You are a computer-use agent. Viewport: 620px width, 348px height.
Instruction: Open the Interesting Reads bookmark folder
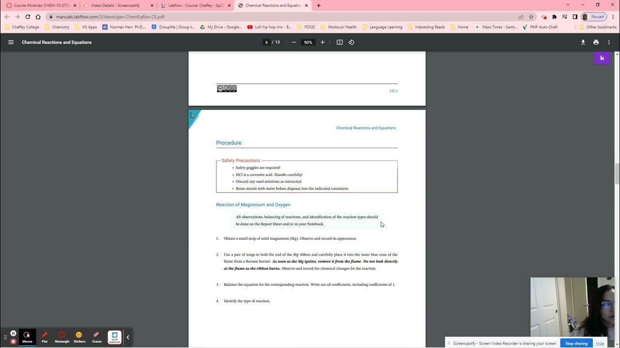[426, 27]
